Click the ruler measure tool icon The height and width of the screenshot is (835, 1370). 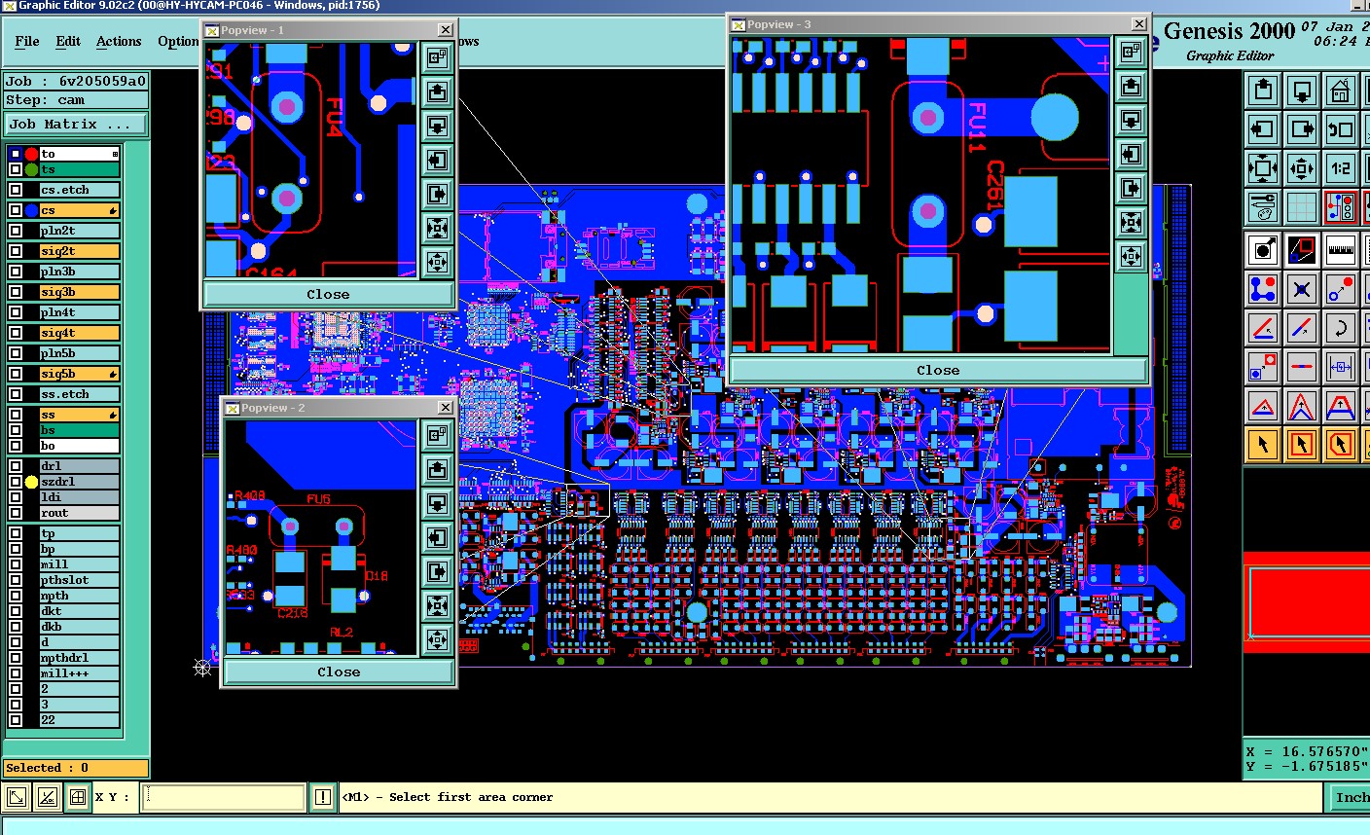click(x=1340, y=250)
